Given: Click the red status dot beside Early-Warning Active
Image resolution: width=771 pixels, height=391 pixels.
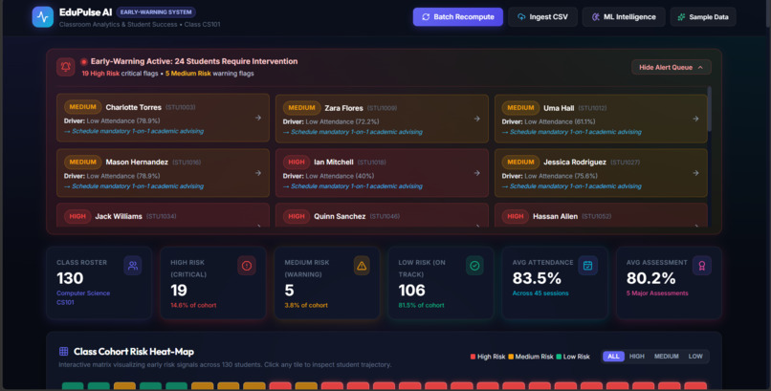Looking at the screenshot, I should [84, 61].
